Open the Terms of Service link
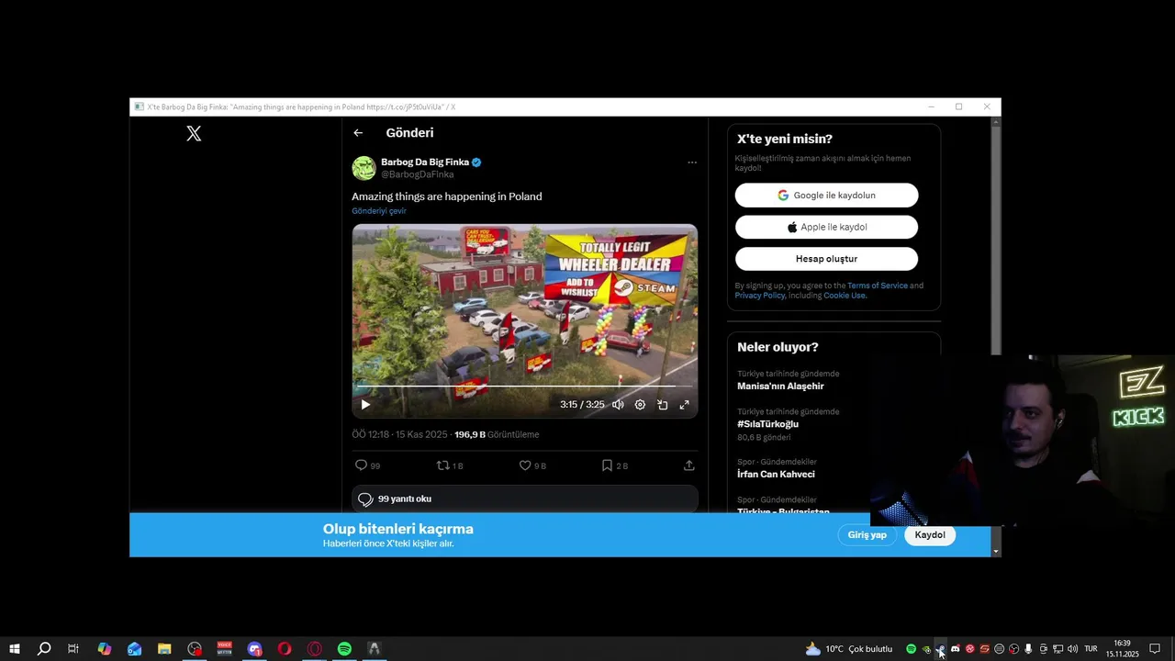The height and width of the screenshot is (661, 1175). pyautogui.click(x=878, y=286)
